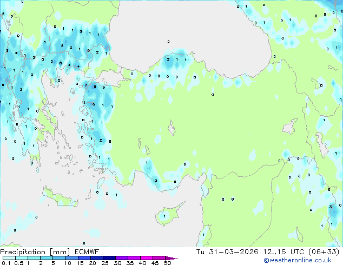The height and width of the screenshot is (265, 343).
Task: Click the above-50 arrow tip of the legend
Action: tap(171, 258)
